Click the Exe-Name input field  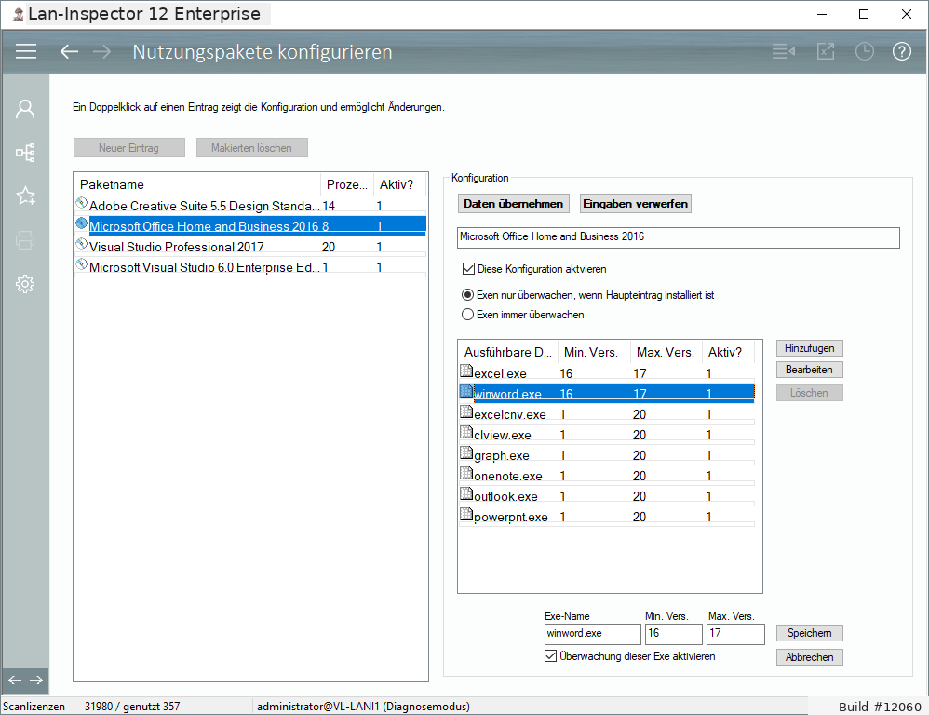point(592,634)
